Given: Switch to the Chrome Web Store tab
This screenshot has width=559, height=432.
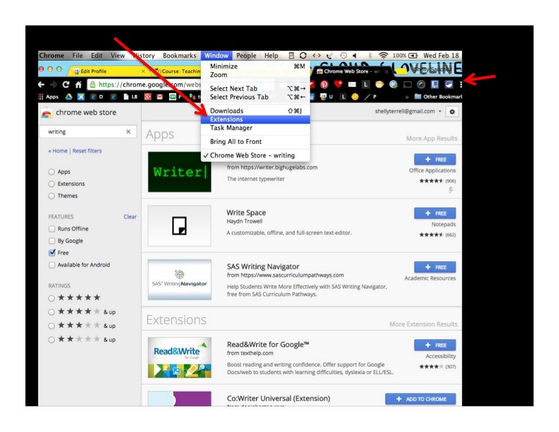Looking at the screenshot, I should pos(352,71).
